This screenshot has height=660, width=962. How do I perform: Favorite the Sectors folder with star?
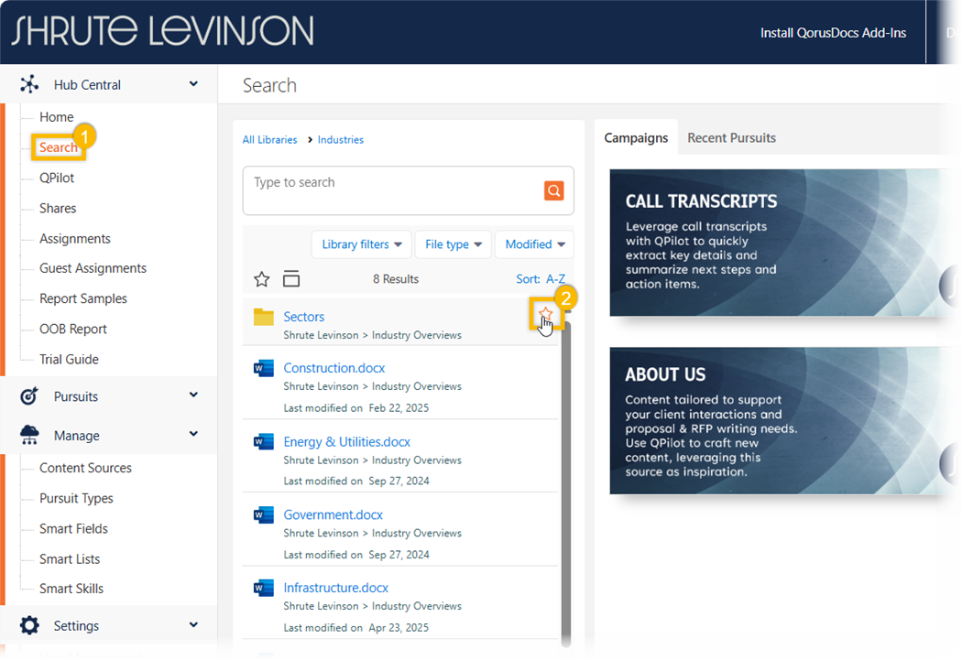point(546,316)
